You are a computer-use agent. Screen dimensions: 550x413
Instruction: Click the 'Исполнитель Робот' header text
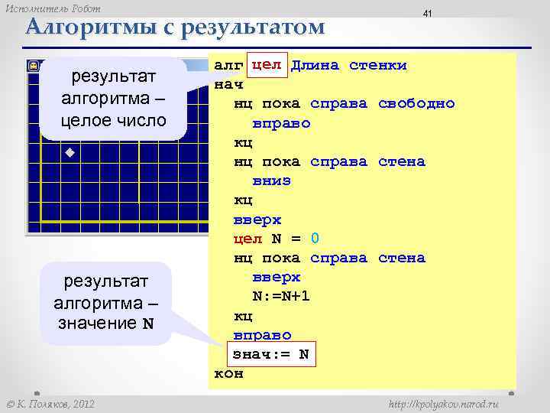(53, 8)
